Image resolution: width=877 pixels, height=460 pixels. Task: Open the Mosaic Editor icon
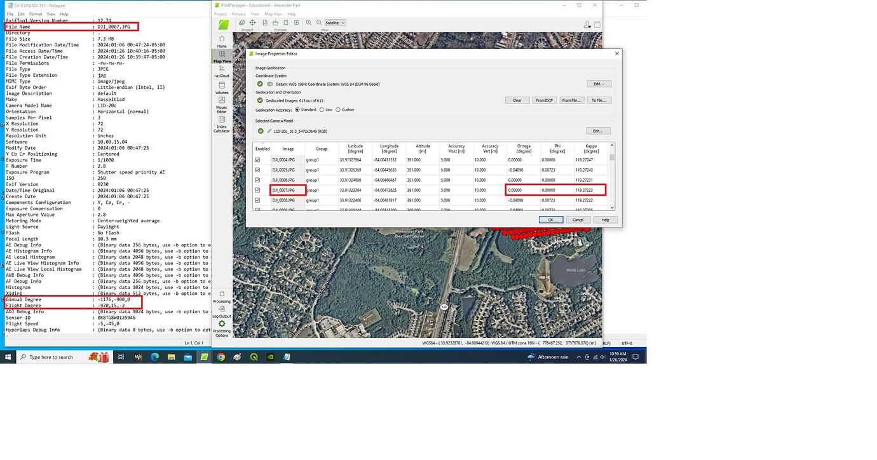[x=221, y=101]
